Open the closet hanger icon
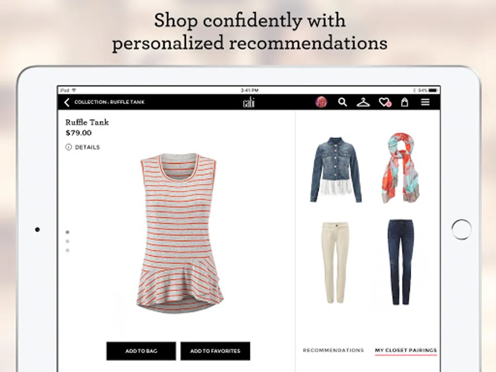Screen dimensions: 496x372 pos(363,102)
